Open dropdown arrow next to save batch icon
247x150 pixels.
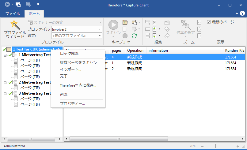click(x=139, y=22)
